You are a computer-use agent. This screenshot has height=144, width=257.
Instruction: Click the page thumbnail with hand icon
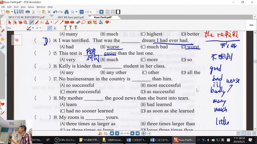pos(16,40)
